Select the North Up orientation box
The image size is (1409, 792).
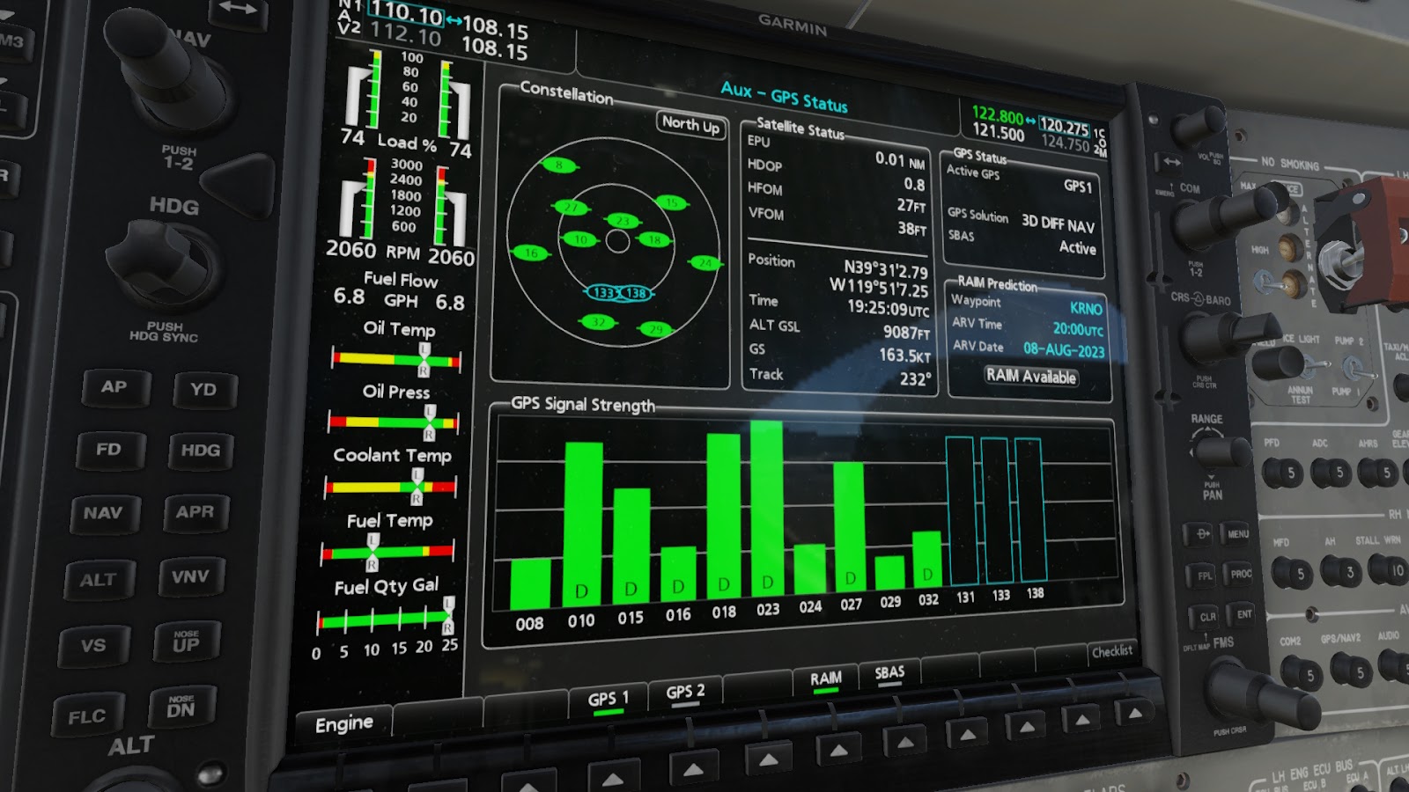click(690, 125)
